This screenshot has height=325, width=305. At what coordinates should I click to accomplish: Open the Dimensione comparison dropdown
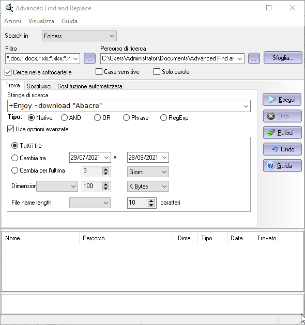pos(57,186)
